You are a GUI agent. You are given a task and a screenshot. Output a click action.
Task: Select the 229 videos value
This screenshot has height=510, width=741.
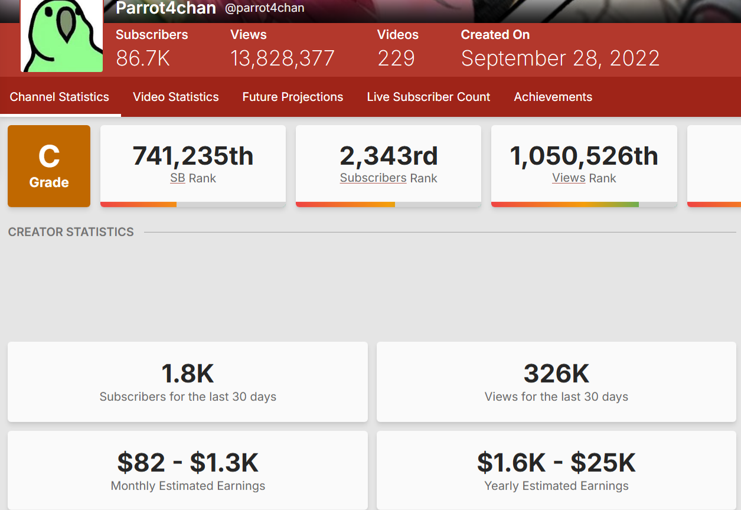click(x=396, y=58)
